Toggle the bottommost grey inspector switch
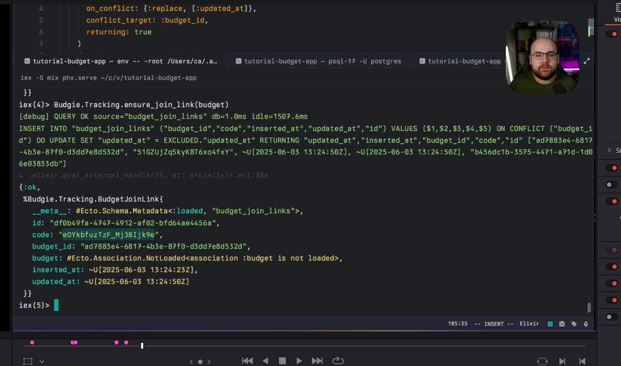The image size is (621, 366). 612,317
